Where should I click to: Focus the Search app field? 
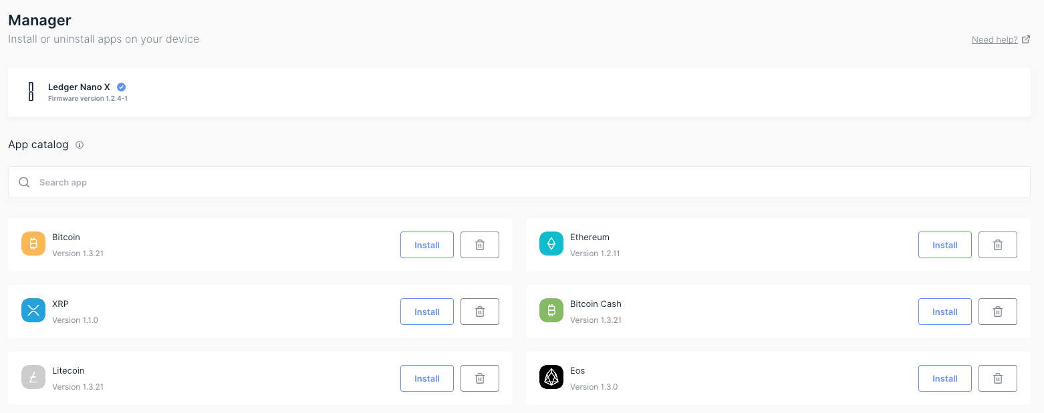coord(519,182)
